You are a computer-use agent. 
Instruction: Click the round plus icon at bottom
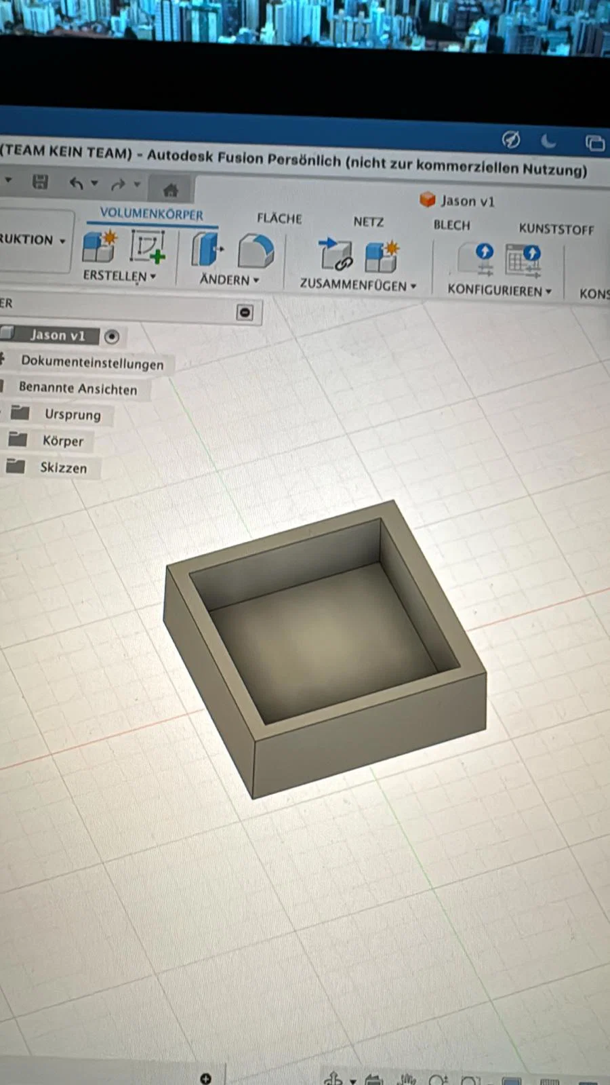point(206,1078)
